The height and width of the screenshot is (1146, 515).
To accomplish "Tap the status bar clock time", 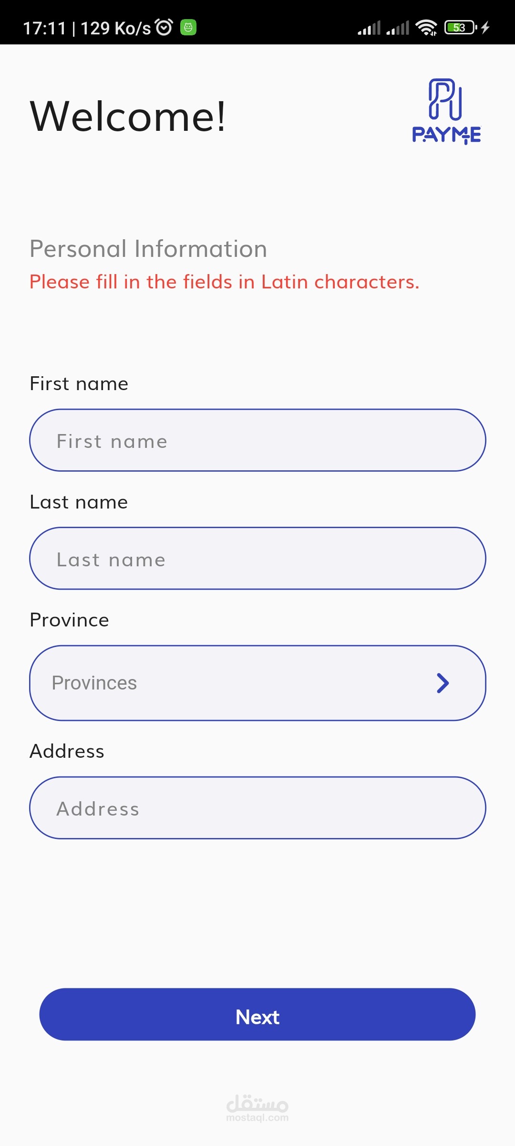I will click(44, 28).
